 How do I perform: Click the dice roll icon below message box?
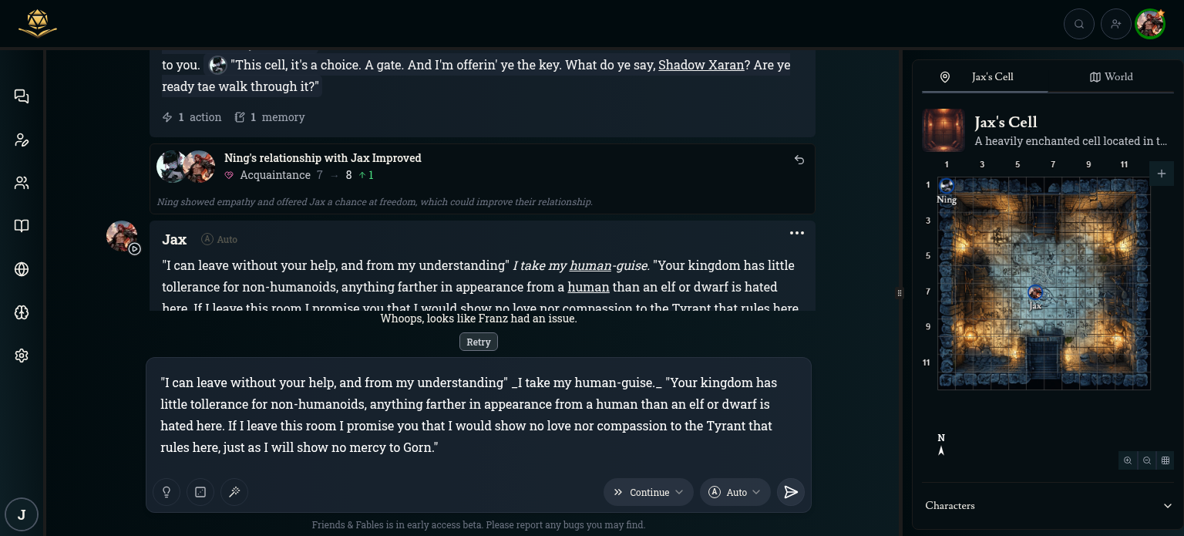(200, 492)
